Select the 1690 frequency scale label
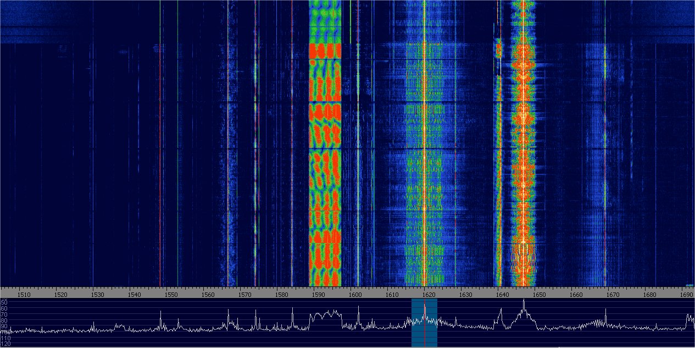The image size is (695, 348). pos(685,295)
